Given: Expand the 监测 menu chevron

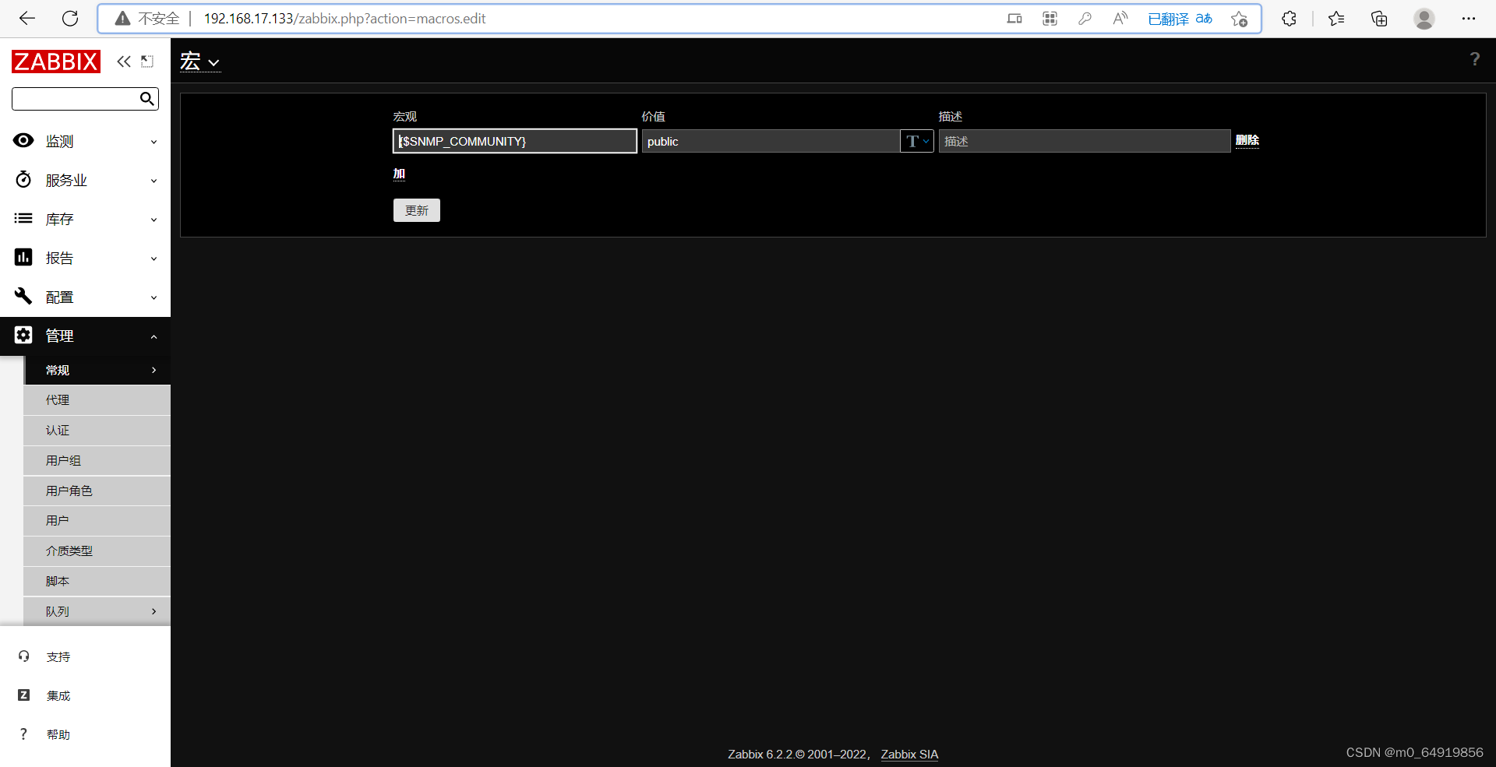Looking at the screenshot, I should (153, 142).
